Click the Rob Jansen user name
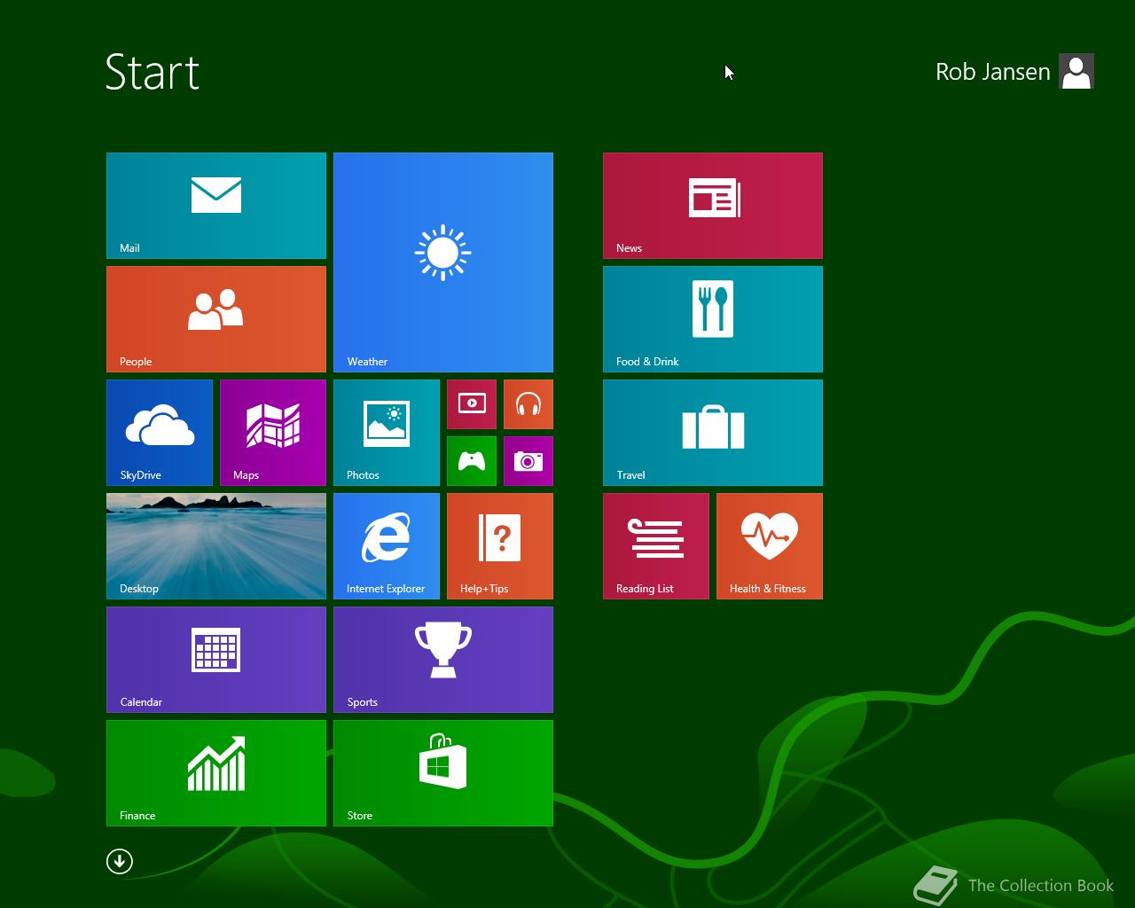Viewport: 1135px width, 908px height. (x=992, y=72)
